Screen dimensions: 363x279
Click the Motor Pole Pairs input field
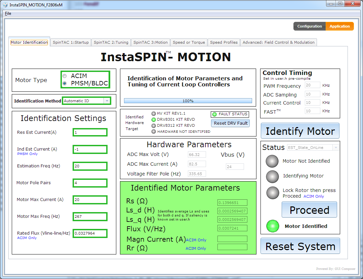(90, 183)
